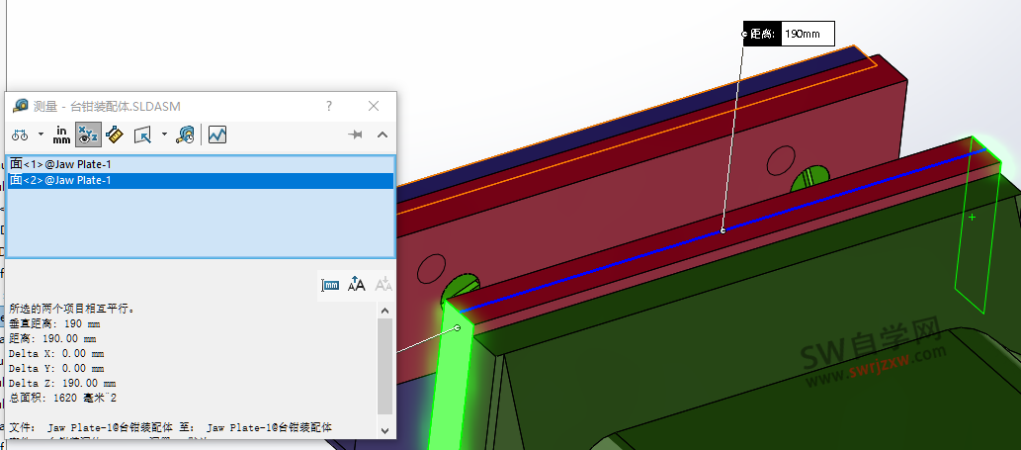Collapse the measure dialog with the chevron
Image resolution: width=1021 pixels, height=450 pixels.
pos(383,135)
